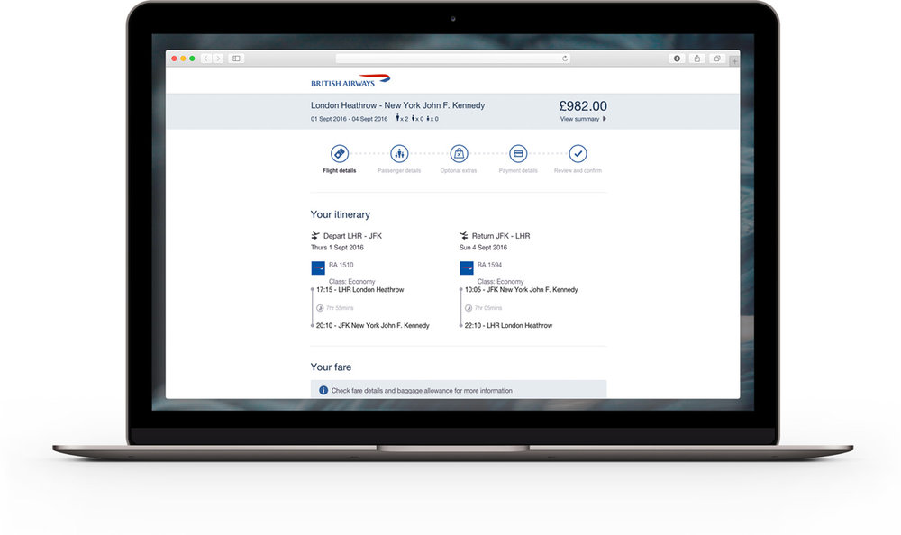Screen dimensions: 901x535
Task: Click flight number BA 1510
Action: click(x=341, y=265)
